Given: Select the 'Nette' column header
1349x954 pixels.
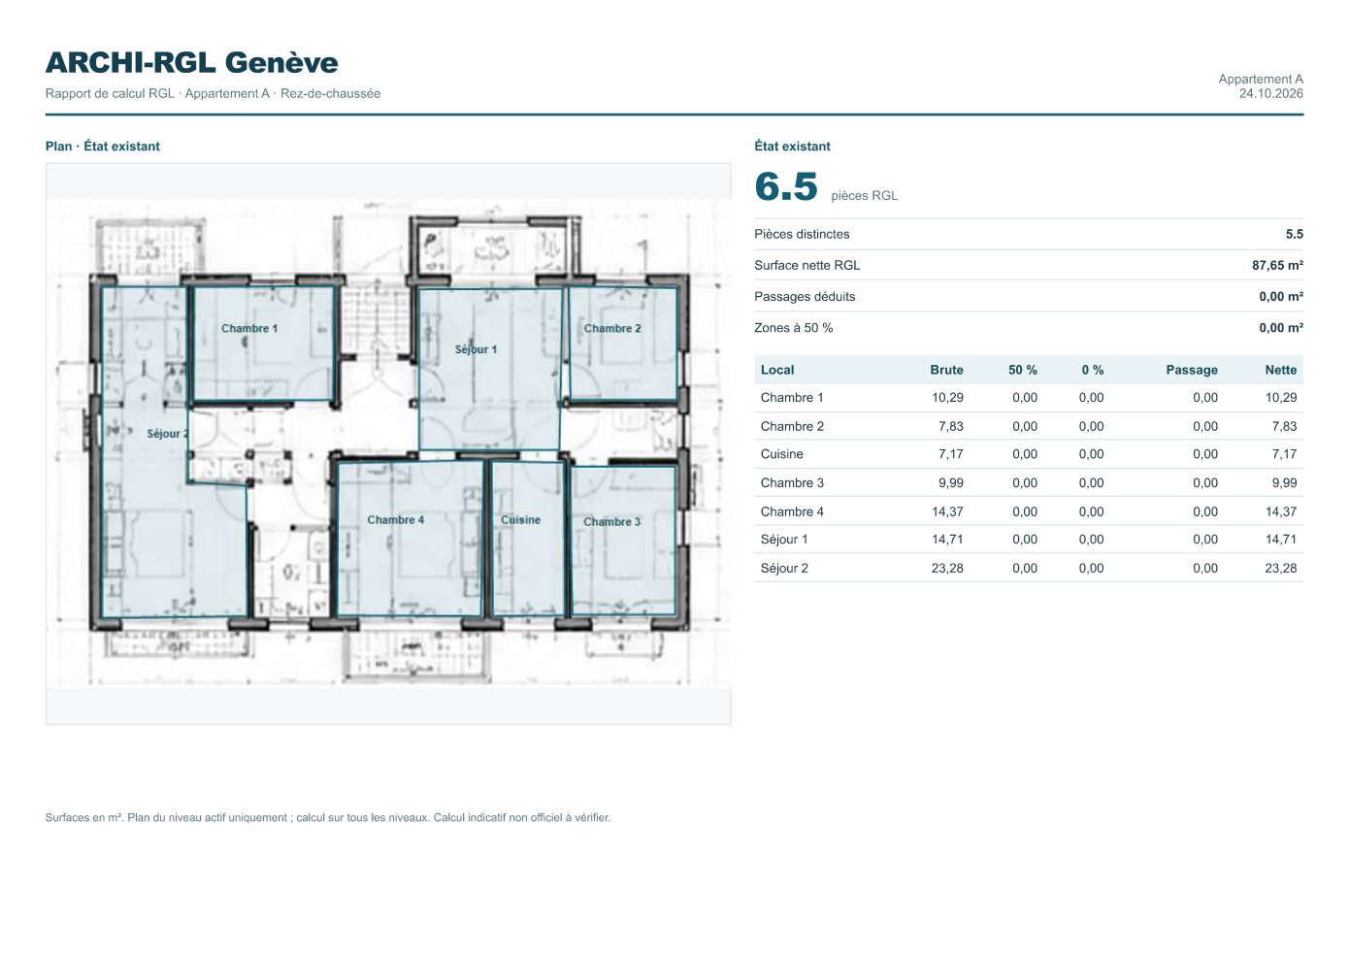Looking at the screenshot, I should tap(1281, 370).
